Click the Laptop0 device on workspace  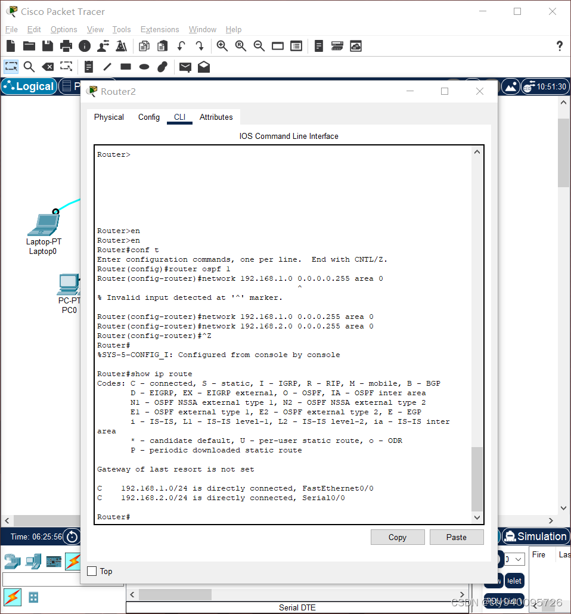point(44,224)
